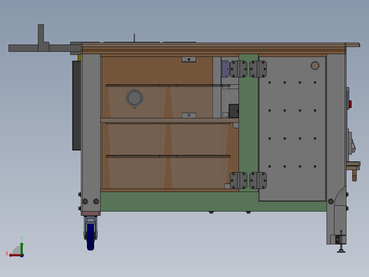369x277 pixels.
Task: Select the lower hinge on the green post's left edge
Action: [x=238, y=180]
